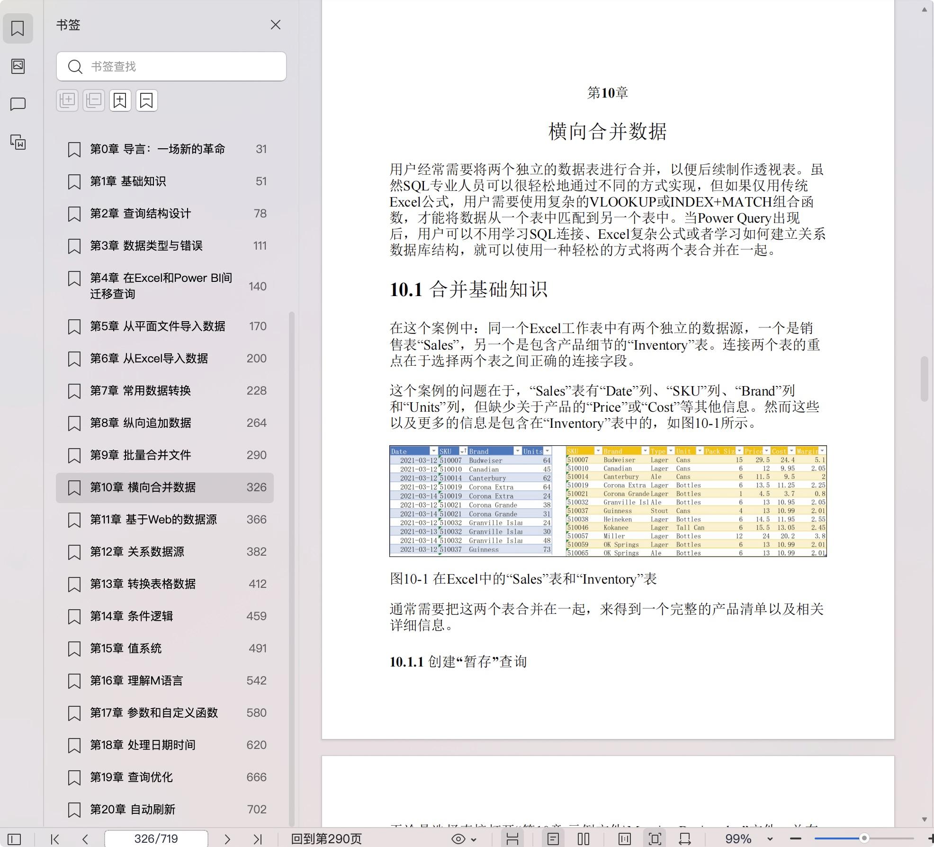Screen dimensions: 934x847
Task: Expand all bookmarks icon
Action: coord(67,100)
